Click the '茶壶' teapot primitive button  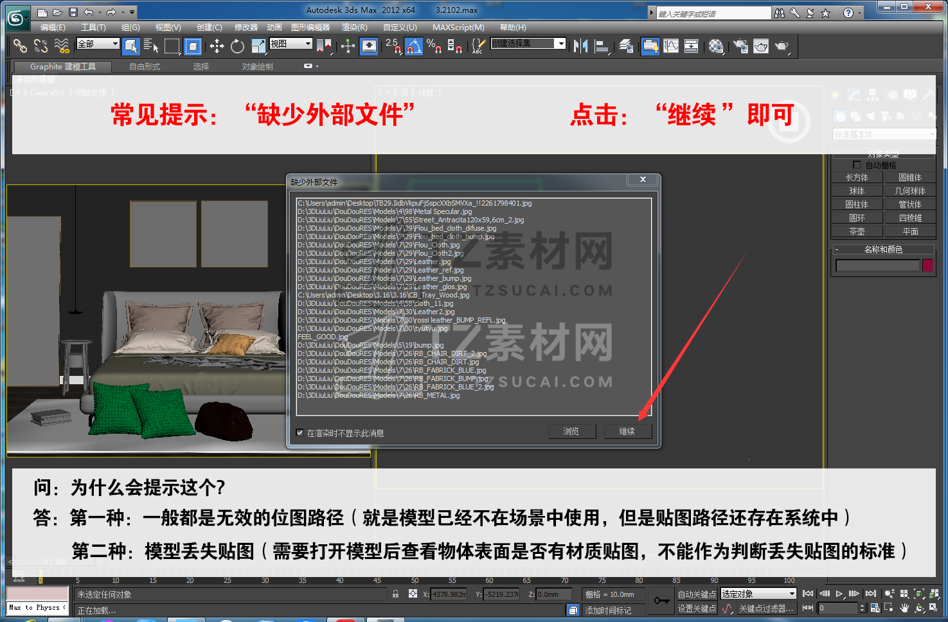click(857, 231)
